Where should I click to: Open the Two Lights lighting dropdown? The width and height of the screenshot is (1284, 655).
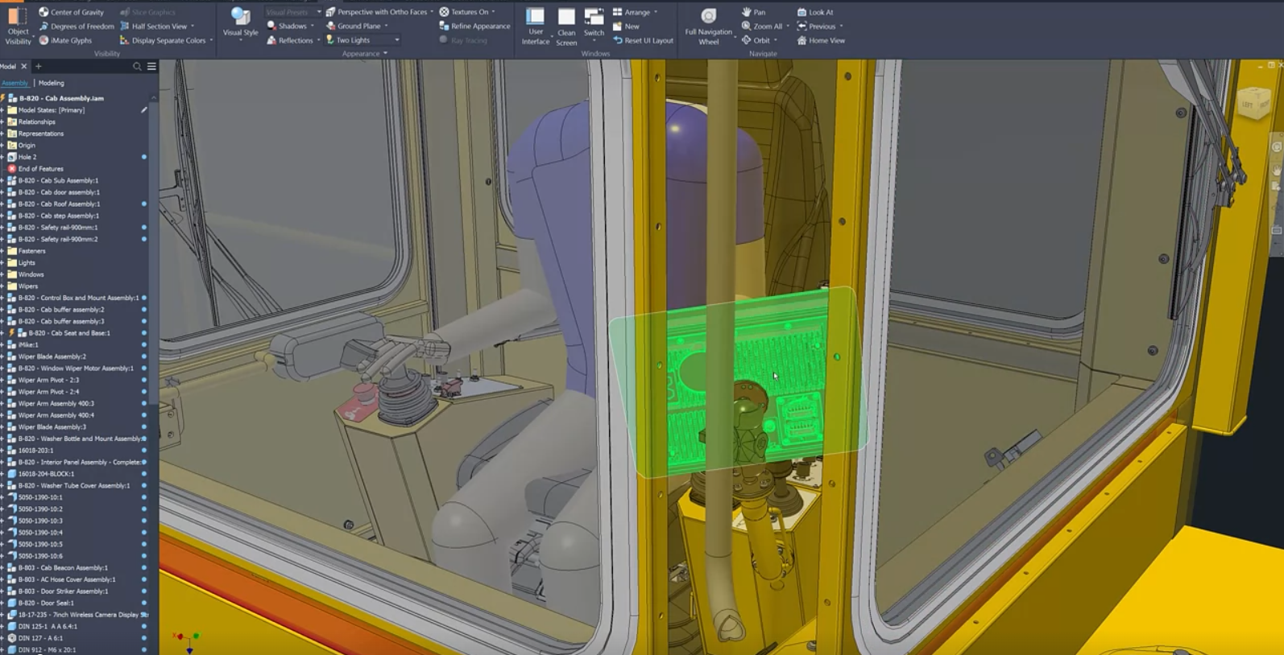396,40
